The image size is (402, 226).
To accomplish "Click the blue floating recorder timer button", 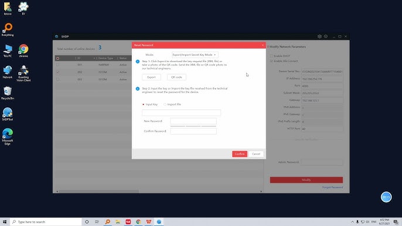I will (x=386, y=197).
